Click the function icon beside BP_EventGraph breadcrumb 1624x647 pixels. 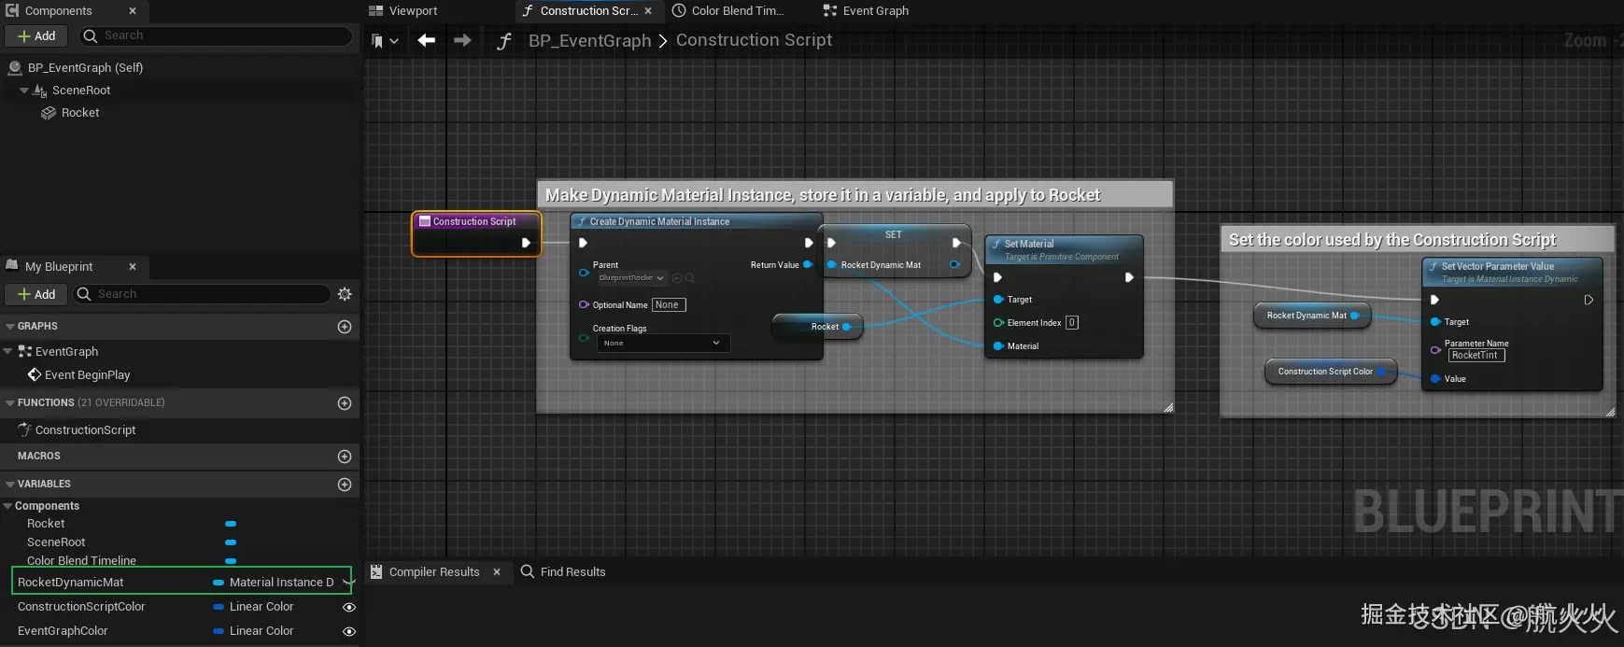(x=504, y=41)
